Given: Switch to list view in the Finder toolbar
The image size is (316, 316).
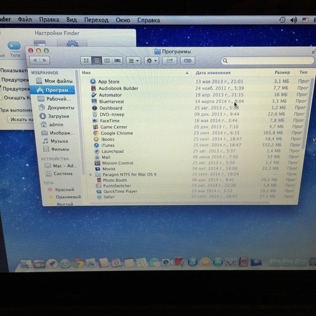Looking at the screenshot, I should tap(97, 61).
